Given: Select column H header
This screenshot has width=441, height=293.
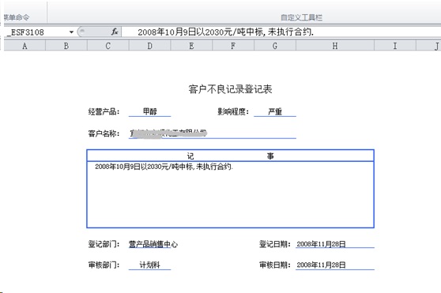Looking at the screenshot, I should pos(335,46).
